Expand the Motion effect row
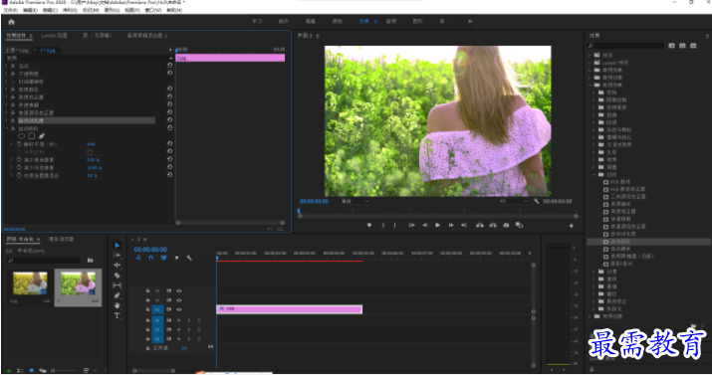The width and height of the screenshot is (712, 375). [6, 66]
